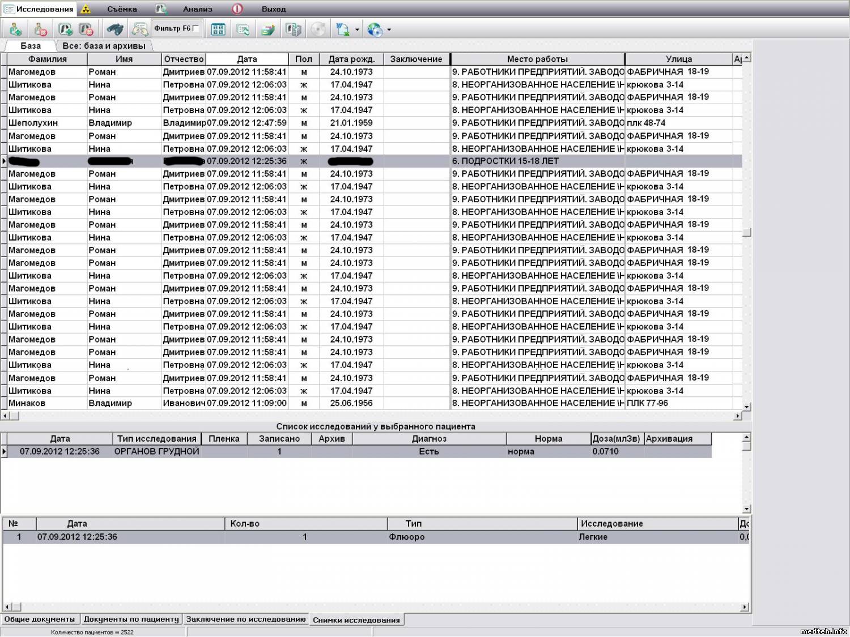Click the archive folder icon in toolbar
The width and height of the screenshot is (850, 637).
pos(268,29)
